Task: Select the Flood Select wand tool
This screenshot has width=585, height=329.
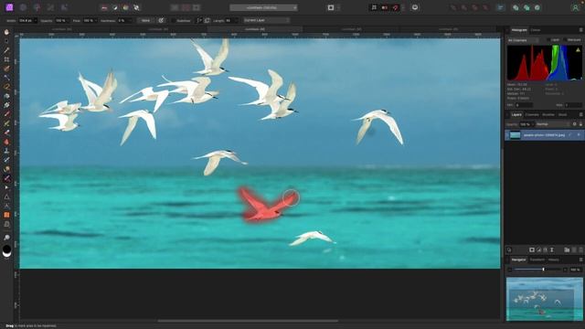Action: click(6, 78)
